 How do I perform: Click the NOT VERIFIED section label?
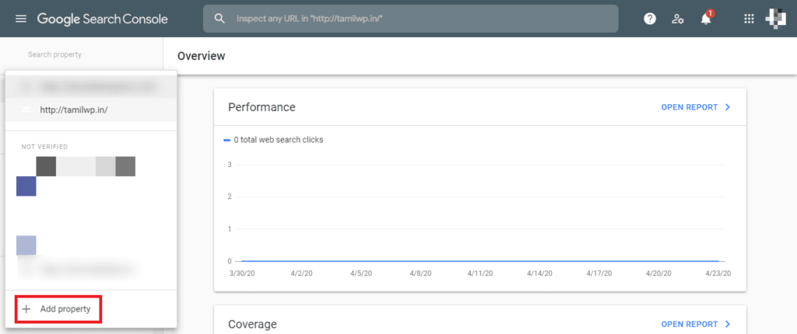coord(44,147)
